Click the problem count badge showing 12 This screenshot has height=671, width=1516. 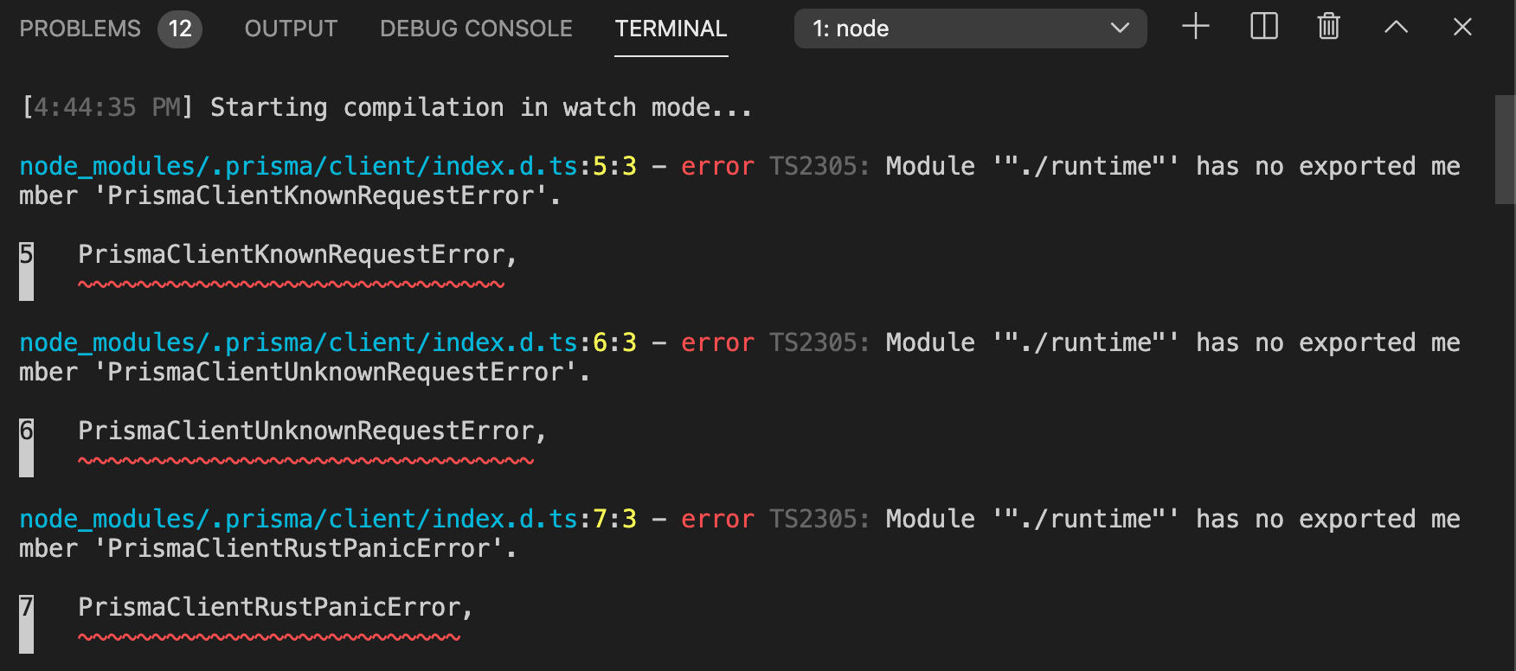tap(180, 28)
